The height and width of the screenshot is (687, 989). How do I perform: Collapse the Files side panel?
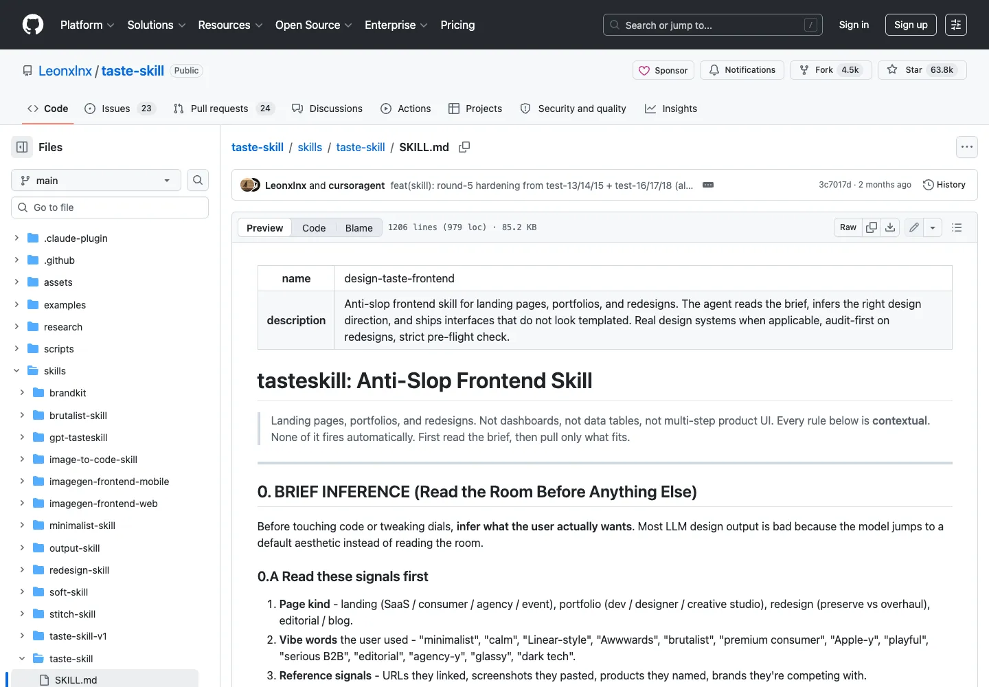[x=22, y=147]
